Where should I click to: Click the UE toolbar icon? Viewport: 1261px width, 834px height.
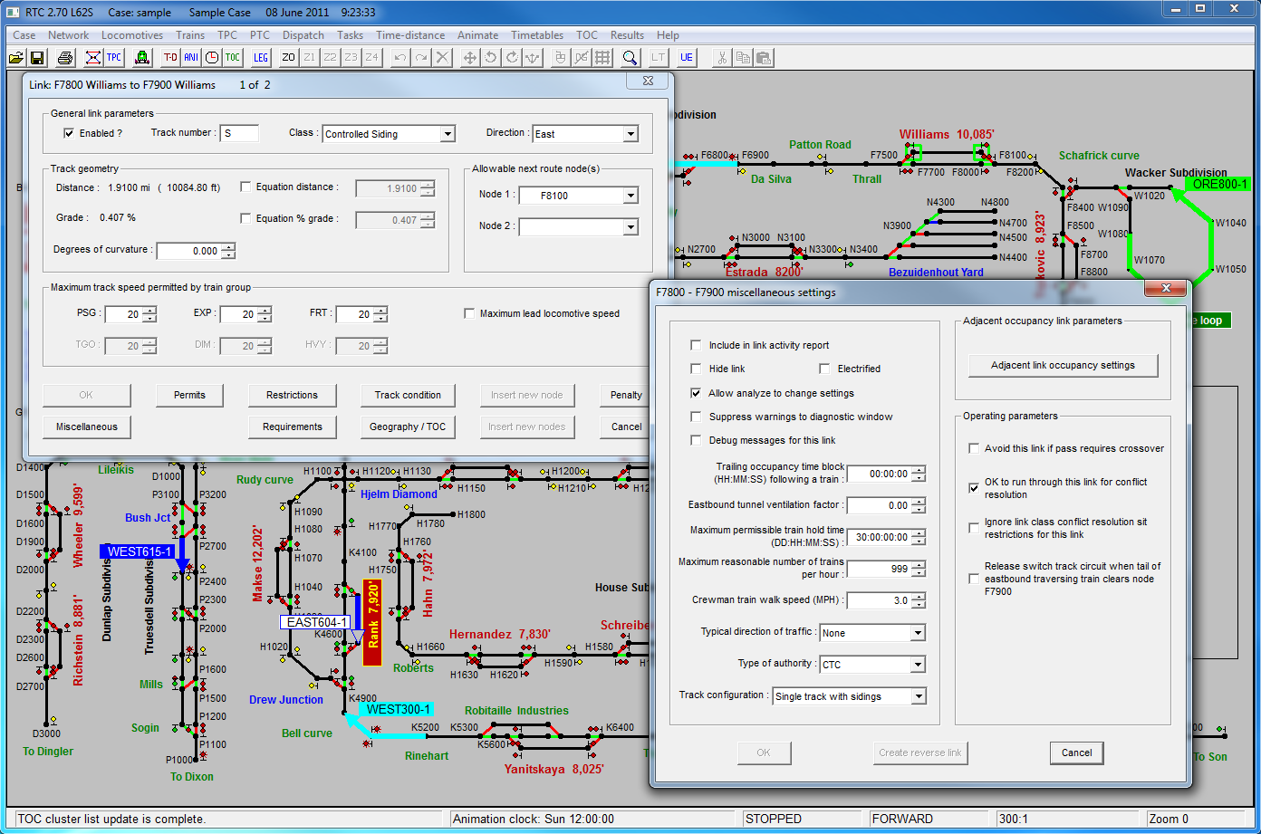point(687,58)
